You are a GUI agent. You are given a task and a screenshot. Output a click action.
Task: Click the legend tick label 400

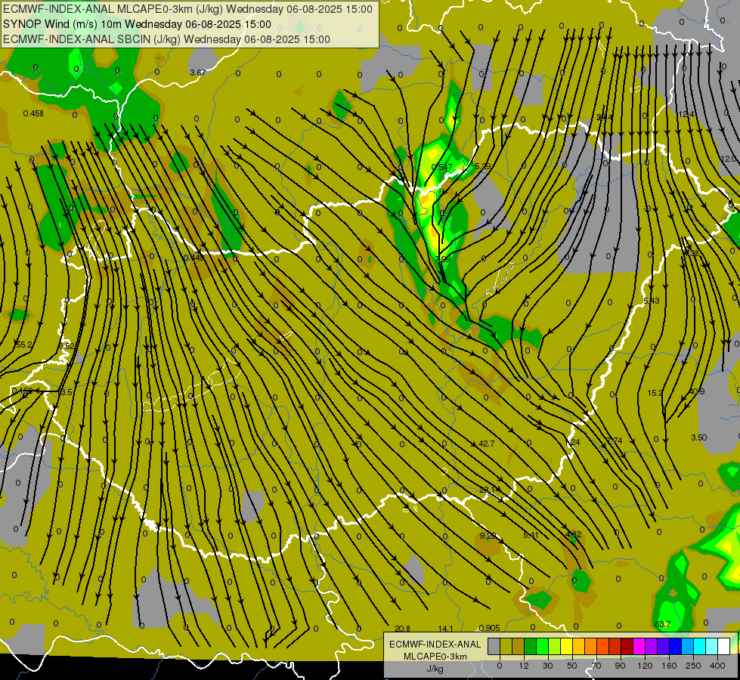click(717, 666)
